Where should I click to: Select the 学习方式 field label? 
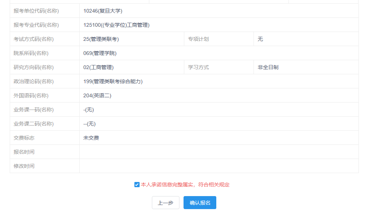click(x=198, y=67)
